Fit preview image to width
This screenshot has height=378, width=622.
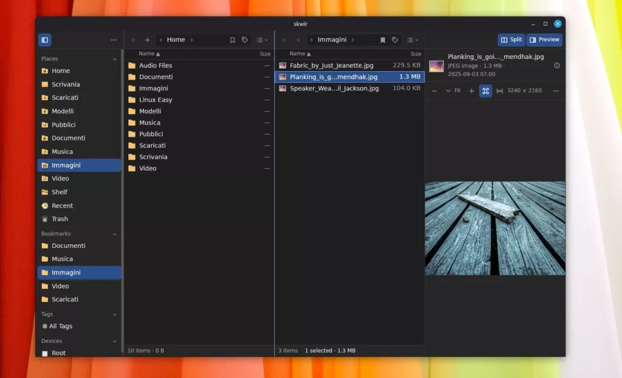coord(500,91)
